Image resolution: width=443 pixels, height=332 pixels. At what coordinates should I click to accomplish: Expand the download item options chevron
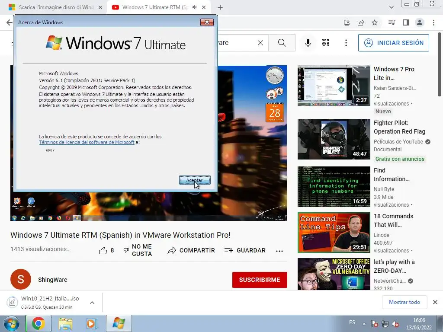[x=92, y=303]
